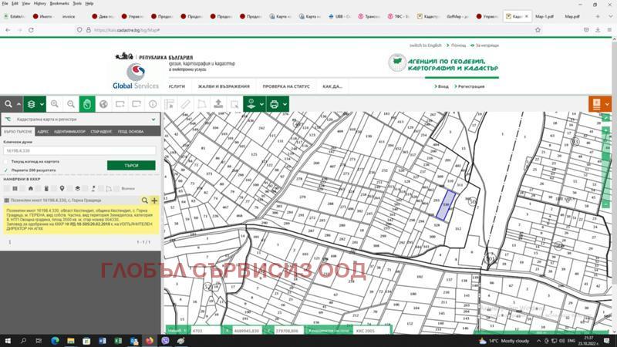Click the zoom out magnifier tool

point(71,104)
